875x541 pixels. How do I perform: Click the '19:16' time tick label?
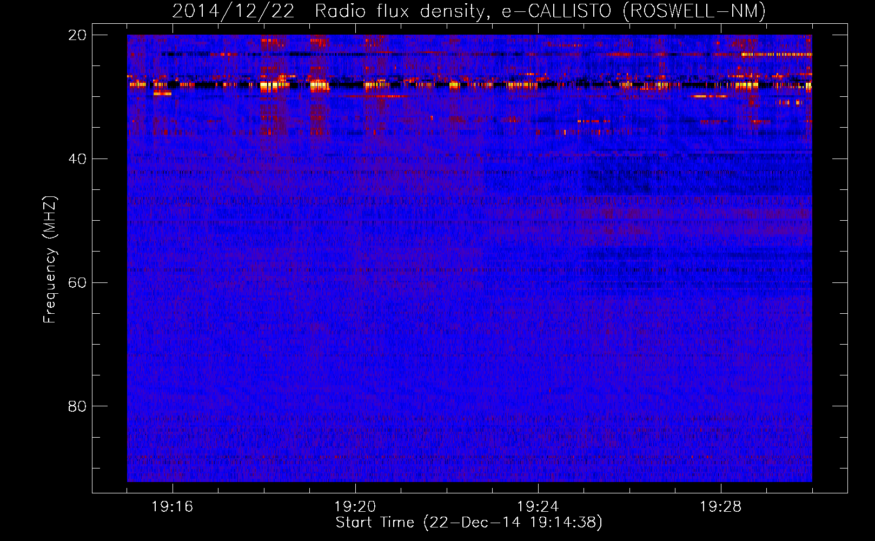point(173,507)
